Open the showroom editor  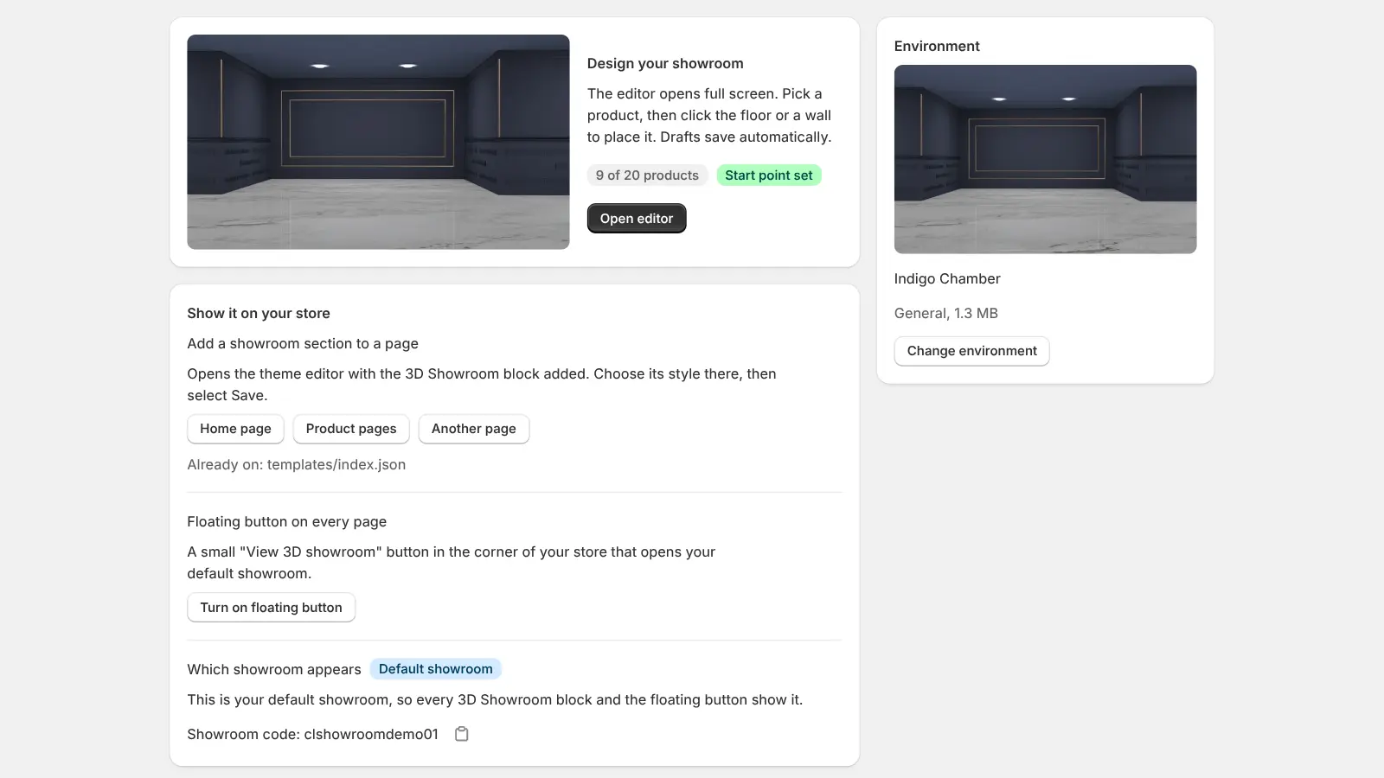pyautogui.click(x=637, y=219)
